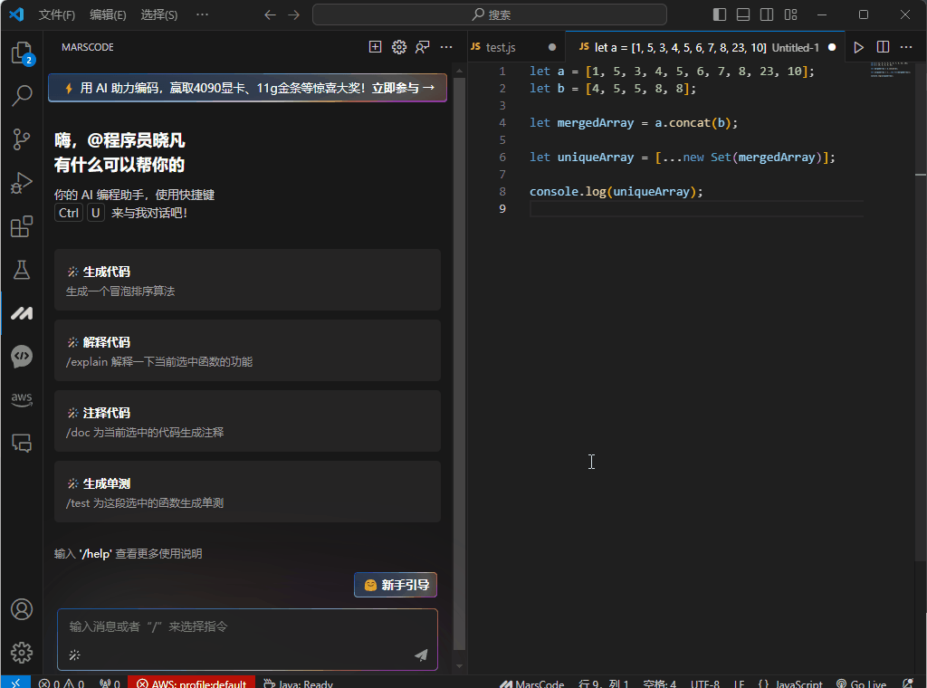Screen dimensions: 927x688
Task: Open MarsCode panel more actions menu
Action: [446, 47]
